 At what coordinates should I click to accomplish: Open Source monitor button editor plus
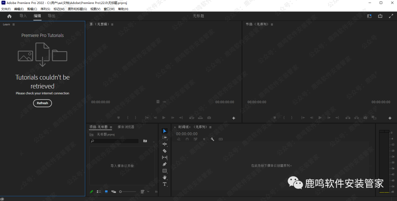point(234,118)
